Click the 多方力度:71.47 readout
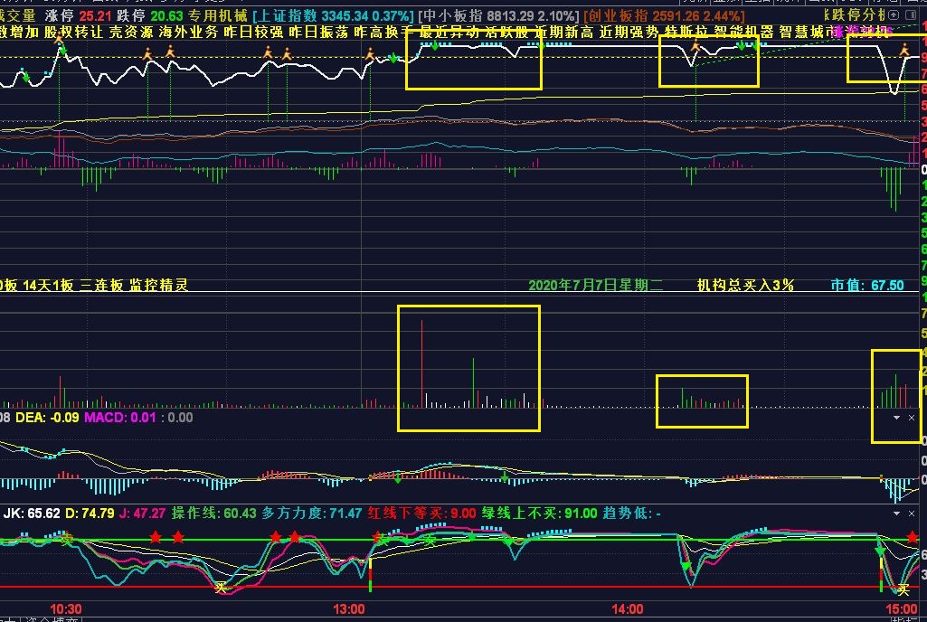Viewport: 927px width, 622px height. [311, 514]
